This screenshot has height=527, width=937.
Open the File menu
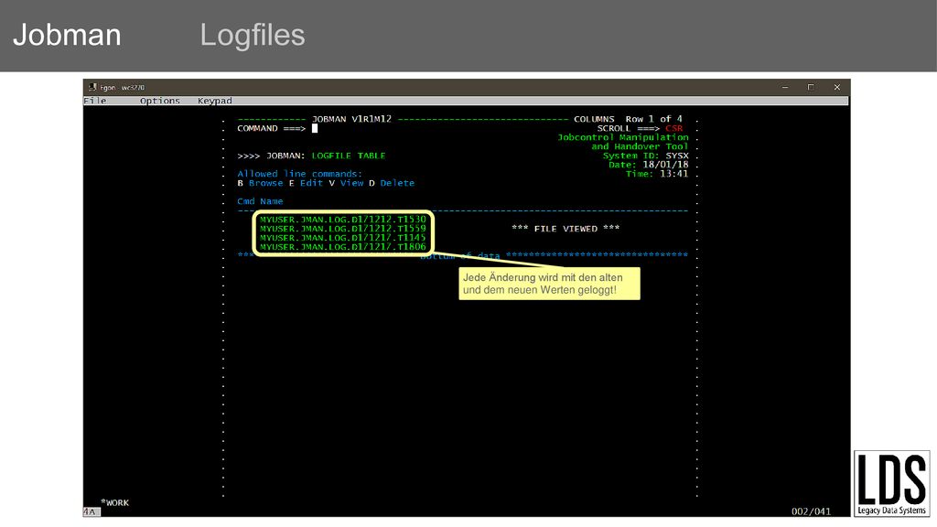[95, 101]
